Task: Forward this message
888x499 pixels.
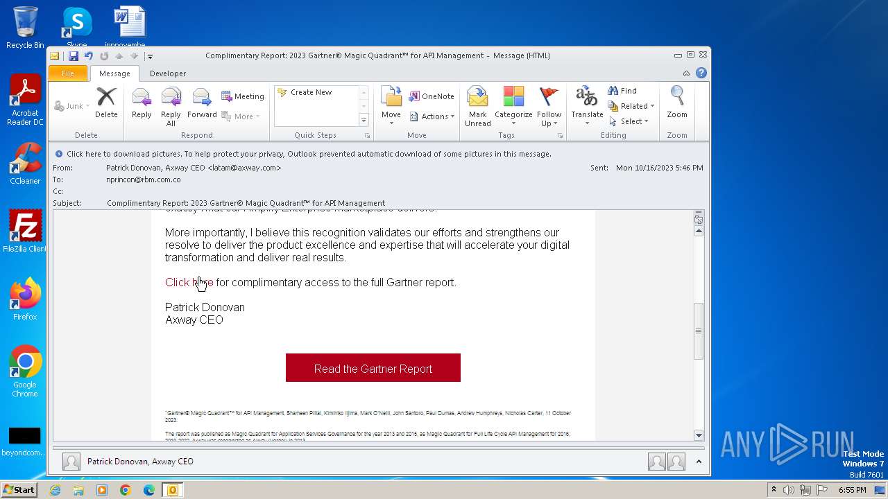Action: tap(202, 104)
